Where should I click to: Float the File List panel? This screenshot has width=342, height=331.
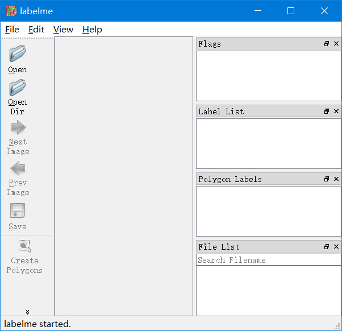pos(327,247)
